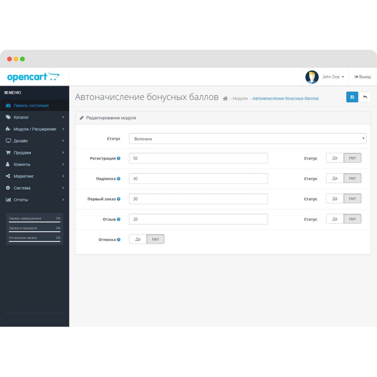Set Отзыв status to Нет

coord(352,219)
